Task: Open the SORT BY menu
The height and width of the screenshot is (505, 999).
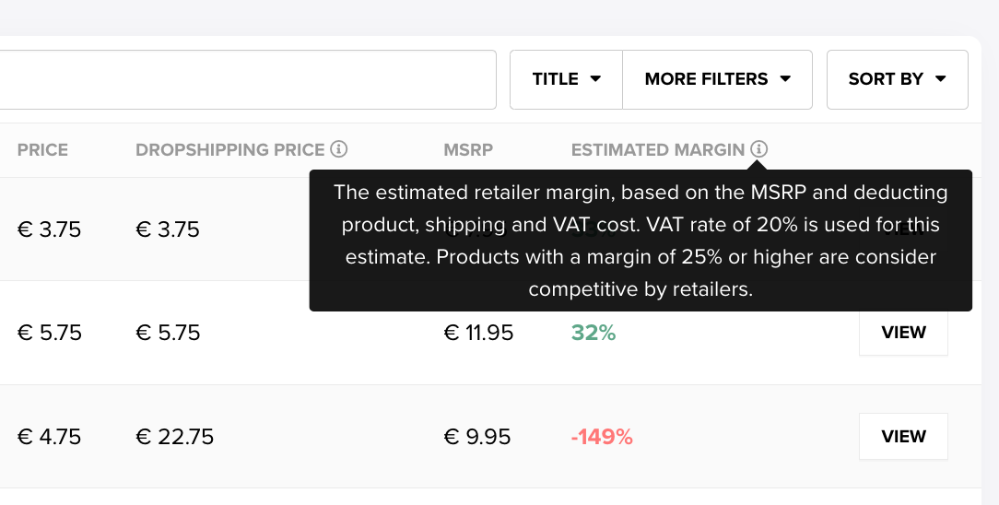Action: [x=897, y=79]
